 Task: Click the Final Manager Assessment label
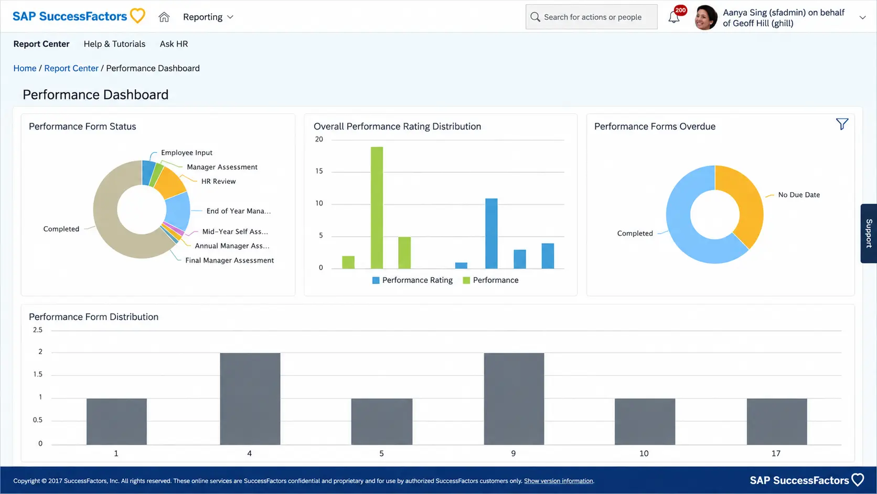(229, 260)
